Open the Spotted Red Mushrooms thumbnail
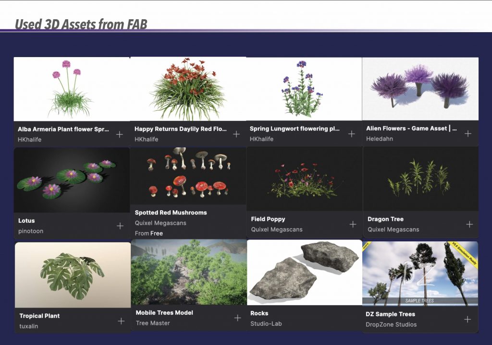Image resolution: width=492 pixels, height=345 pixels. point(188,176)
